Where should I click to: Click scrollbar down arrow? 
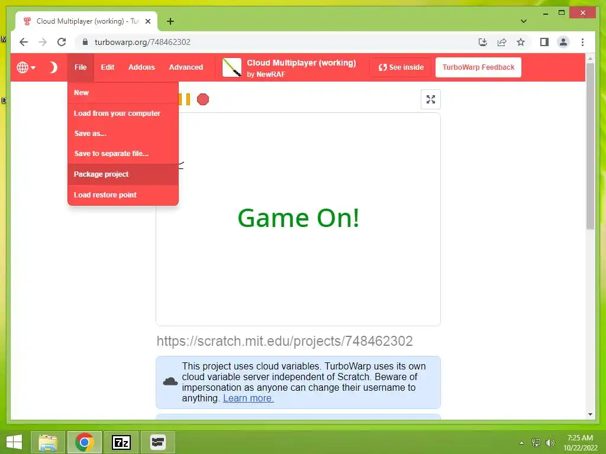click(590, 414)
